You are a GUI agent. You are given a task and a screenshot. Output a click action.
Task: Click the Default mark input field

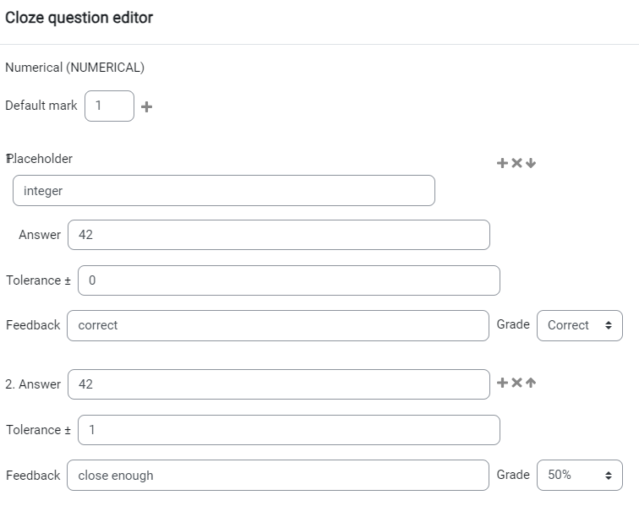coord(109,106)
